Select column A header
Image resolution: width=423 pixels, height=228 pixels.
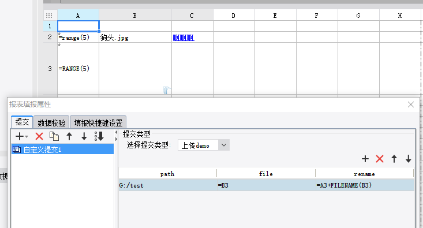[78, 16]
